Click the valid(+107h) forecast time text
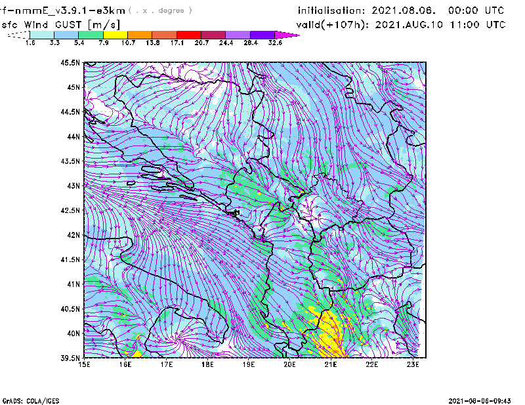 click(x=401, y=24)
